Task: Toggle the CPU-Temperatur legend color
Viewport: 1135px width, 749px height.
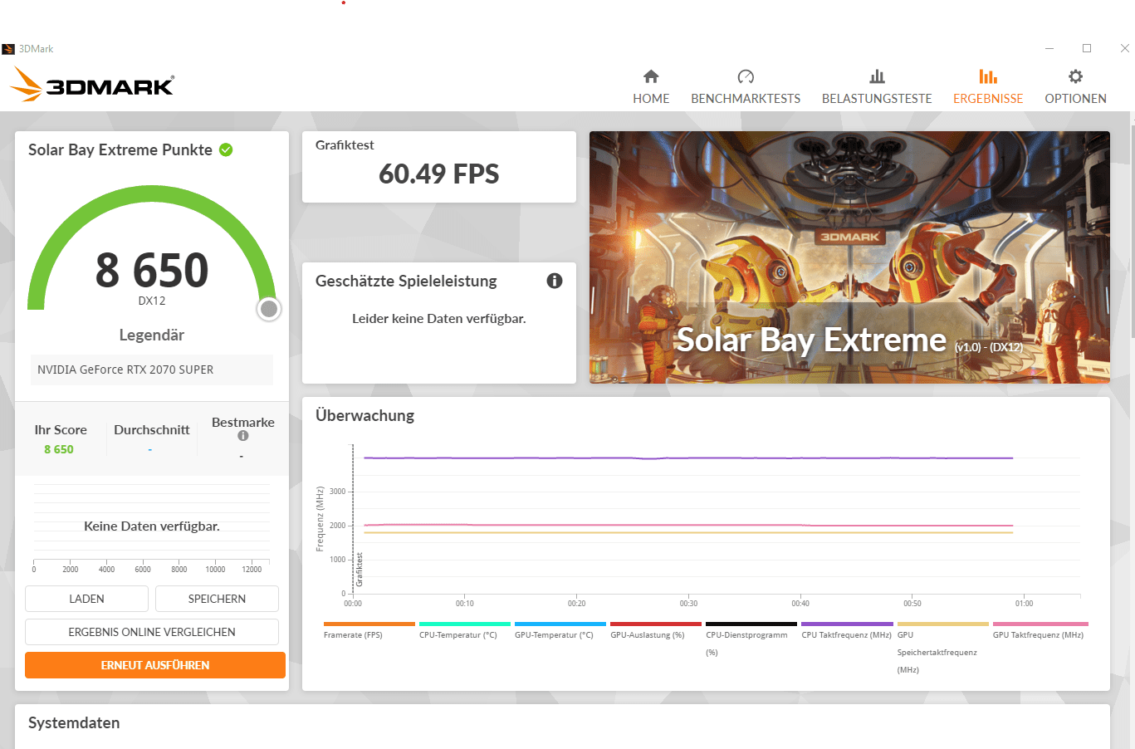Action: click(x=464, y=624)
